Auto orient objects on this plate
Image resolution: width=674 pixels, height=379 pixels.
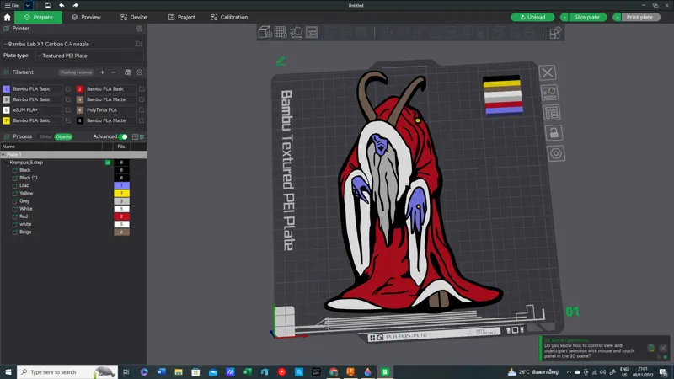[549, 93]
